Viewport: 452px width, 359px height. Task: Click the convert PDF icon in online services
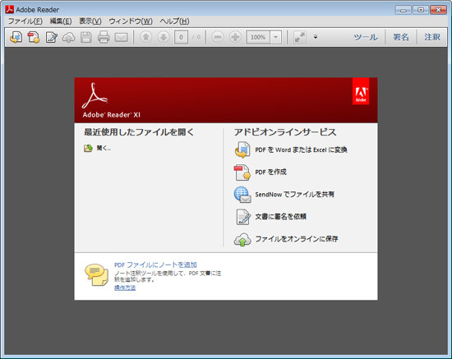242,150
